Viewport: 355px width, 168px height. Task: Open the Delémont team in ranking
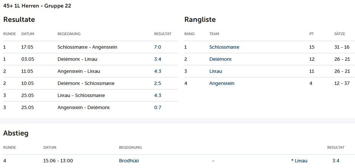[220, 59]
